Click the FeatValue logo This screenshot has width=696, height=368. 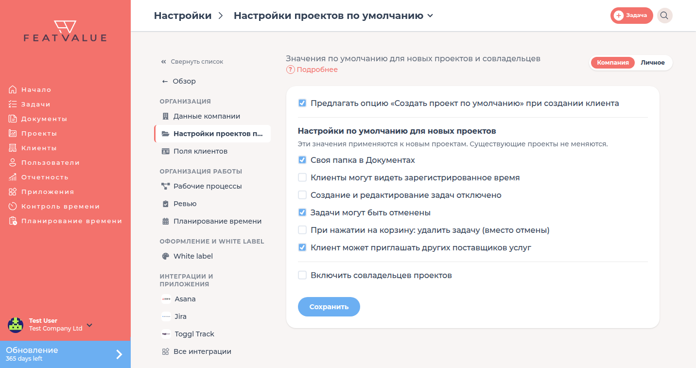(x=65, y=31)
